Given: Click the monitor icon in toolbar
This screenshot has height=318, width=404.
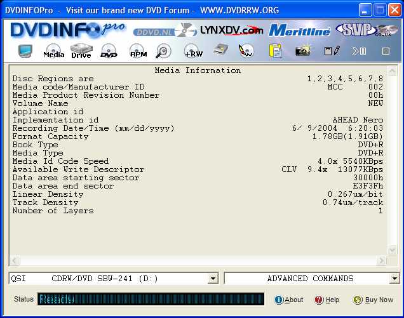Looking at the screenshot, I should tap(25, 51).
